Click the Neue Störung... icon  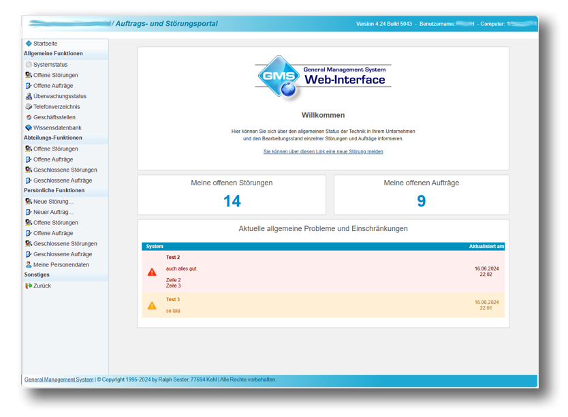29,202
